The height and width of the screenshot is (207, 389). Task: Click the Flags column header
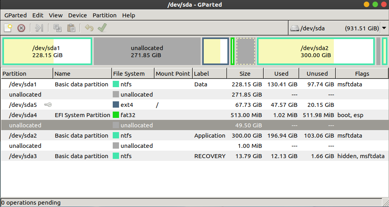click(362, 74)
